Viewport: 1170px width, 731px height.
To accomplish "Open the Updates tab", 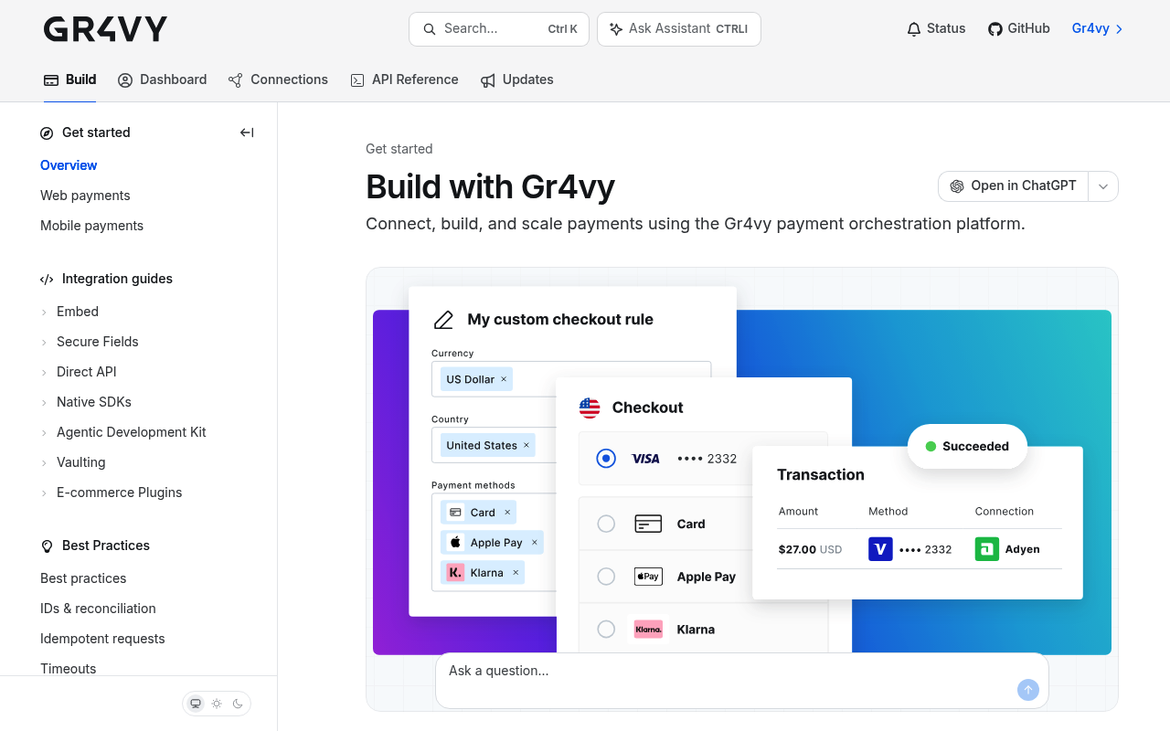I will (x=517, y=80).
